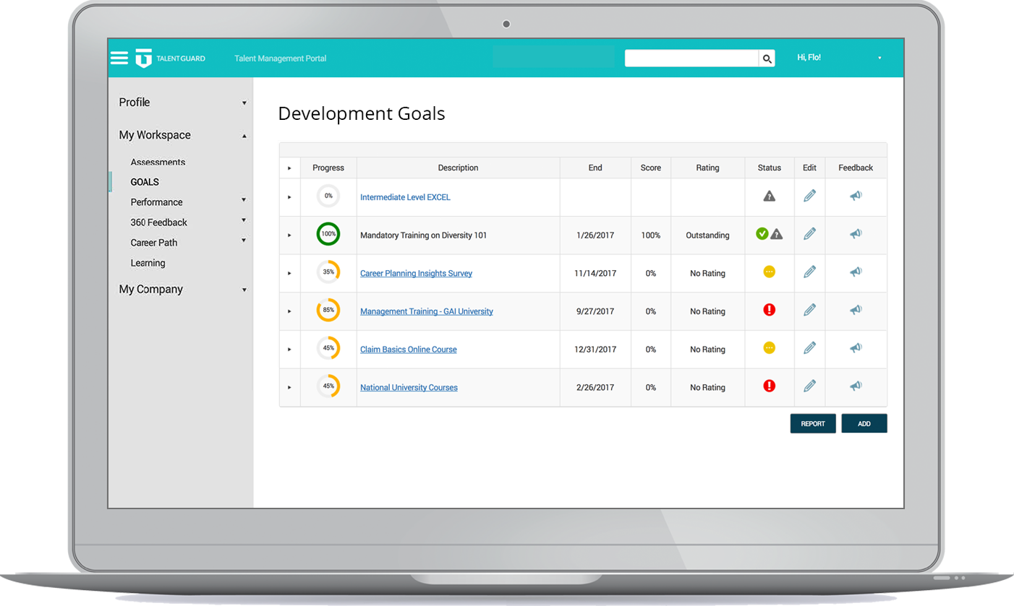
Task: Open the Hi, Flo! user dropdown
Action: point(879,59)
